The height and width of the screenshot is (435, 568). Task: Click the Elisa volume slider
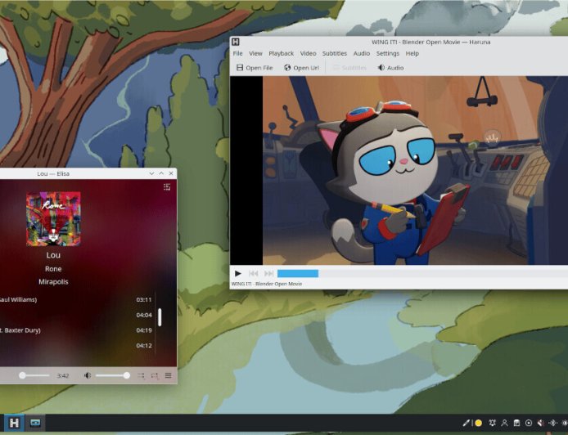click(112, 375)
